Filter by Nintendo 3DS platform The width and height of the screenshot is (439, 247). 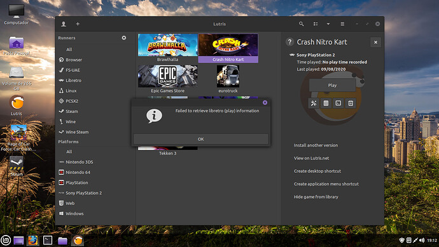80,162
